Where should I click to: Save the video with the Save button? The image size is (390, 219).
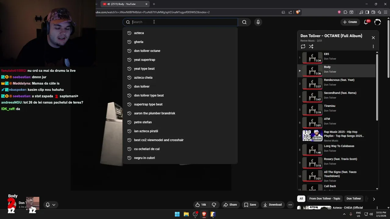point(250,205)
